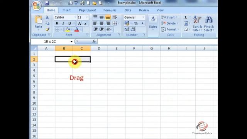Open the Office Button menu

coord(36,6)
